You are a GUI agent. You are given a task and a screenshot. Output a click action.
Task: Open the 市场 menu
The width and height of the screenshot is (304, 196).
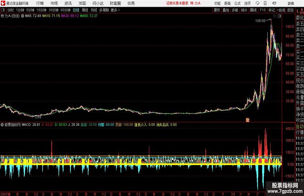click(54, 3)
